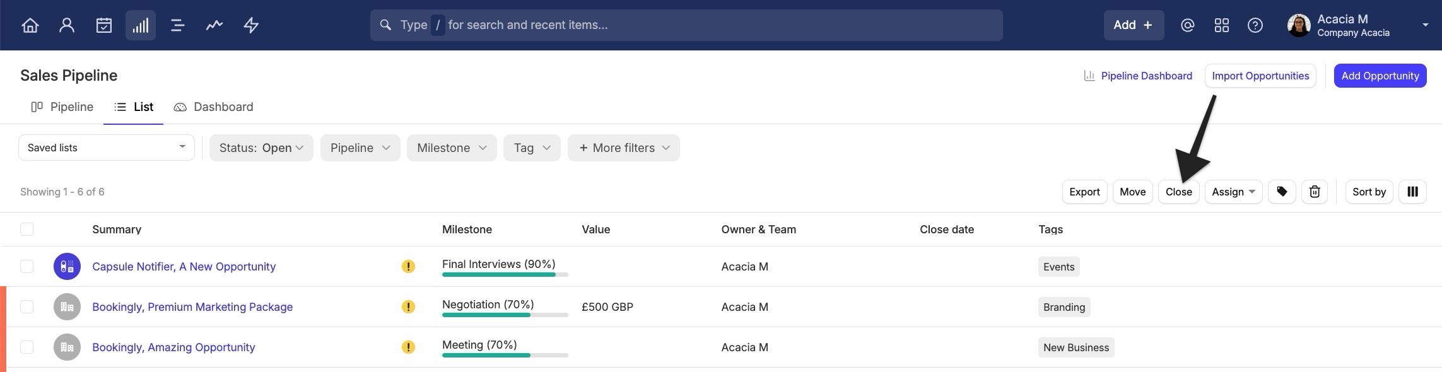Click the £500 GBP value cell
This screenshot has width=1442, height=372.
[x=607, y=307]
